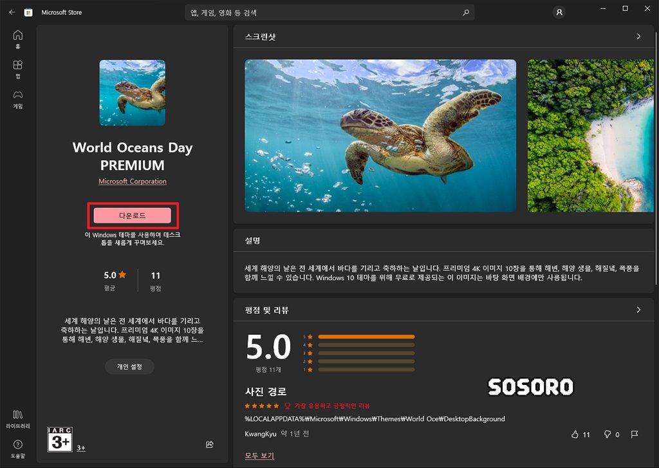Click the %LOCALAPPDATA% review path text
The image size is (659, 468).
[x=375, y=419]
